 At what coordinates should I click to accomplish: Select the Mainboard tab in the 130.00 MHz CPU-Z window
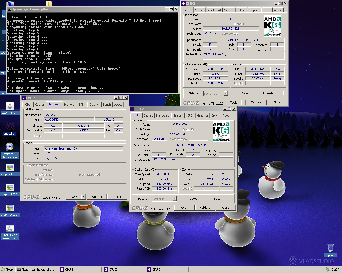[x=163, y=115]
